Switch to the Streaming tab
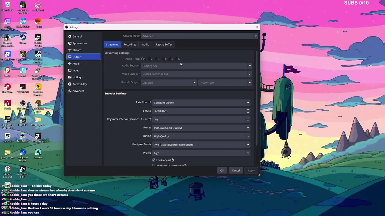 (112, 44)
